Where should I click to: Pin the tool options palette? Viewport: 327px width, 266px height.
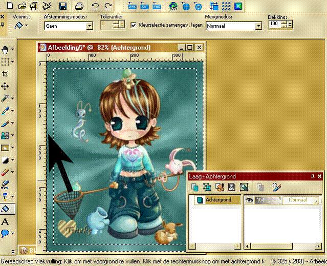point(2,25)
